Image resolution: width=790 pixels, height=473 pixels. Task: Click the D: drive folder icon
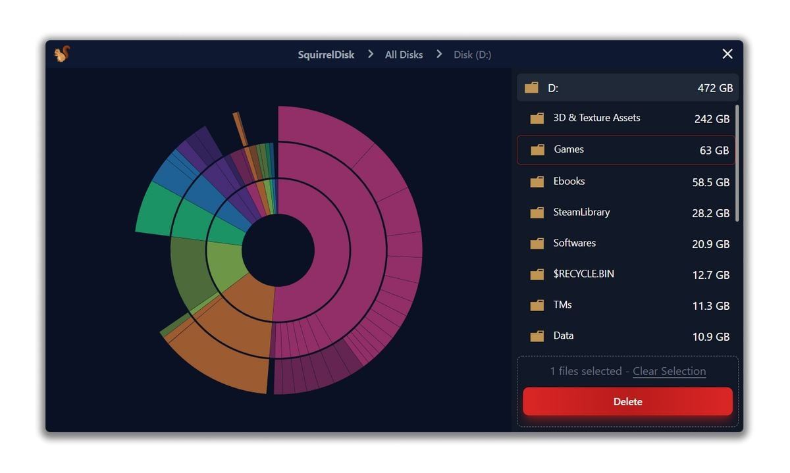(x=531, y=87)
